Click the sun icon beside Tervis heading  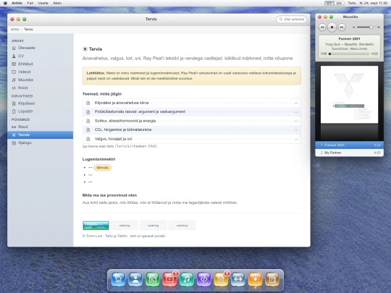point(85,49)
